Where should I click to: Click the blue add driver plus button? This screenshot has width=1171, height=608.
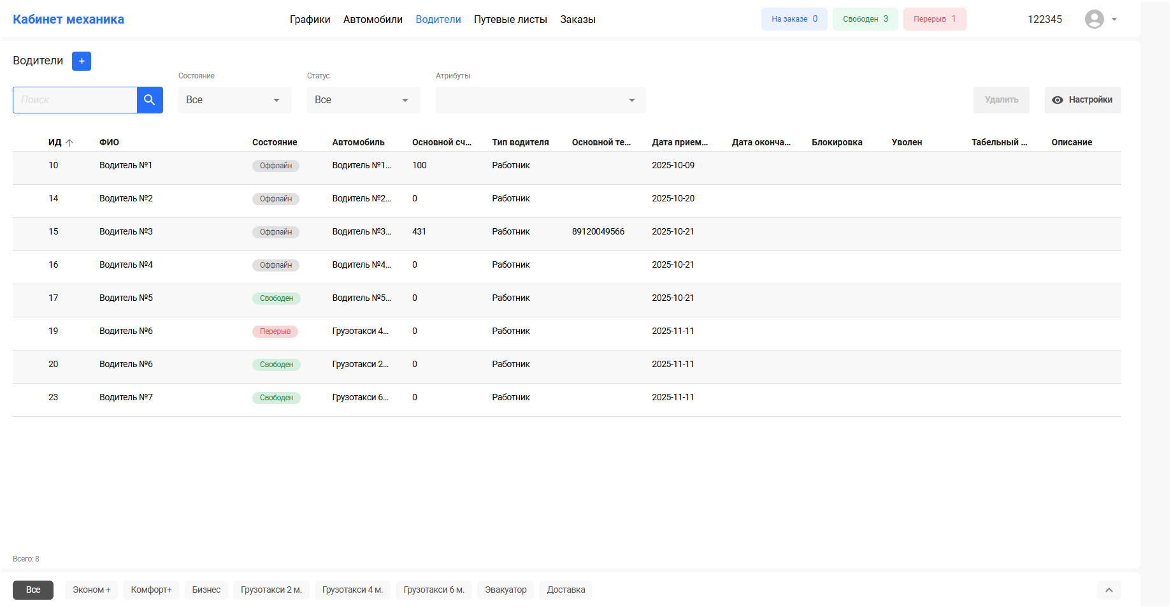(82, 61)
